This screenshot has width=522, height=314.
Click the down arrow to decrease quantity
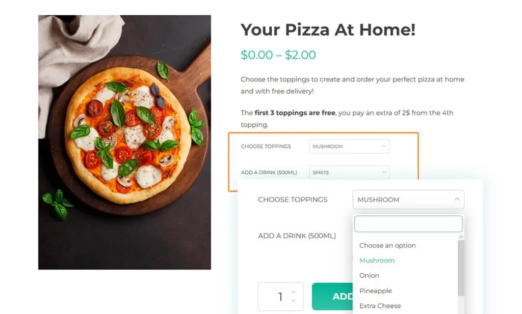click(294, 301)
